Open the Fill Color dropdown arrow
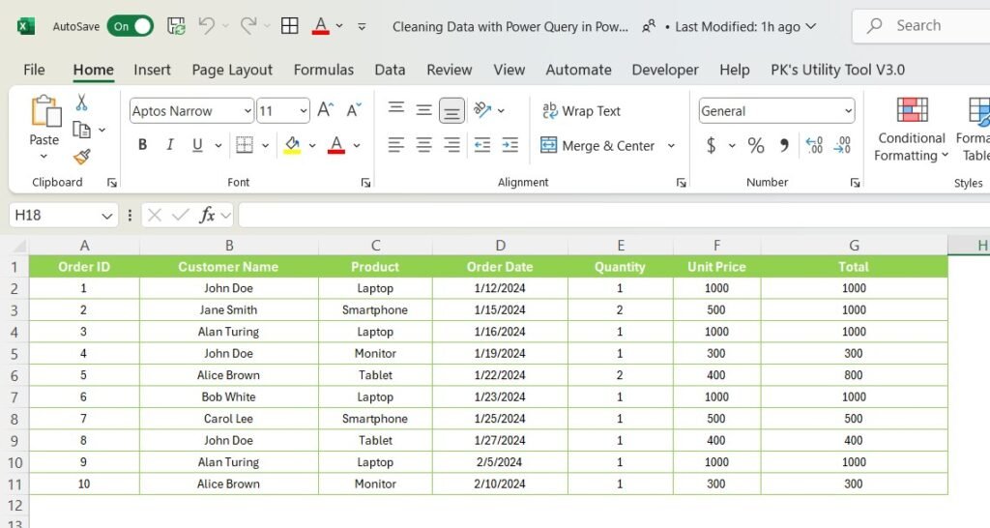Screen dimensions: 990x528 click(312, 145)
